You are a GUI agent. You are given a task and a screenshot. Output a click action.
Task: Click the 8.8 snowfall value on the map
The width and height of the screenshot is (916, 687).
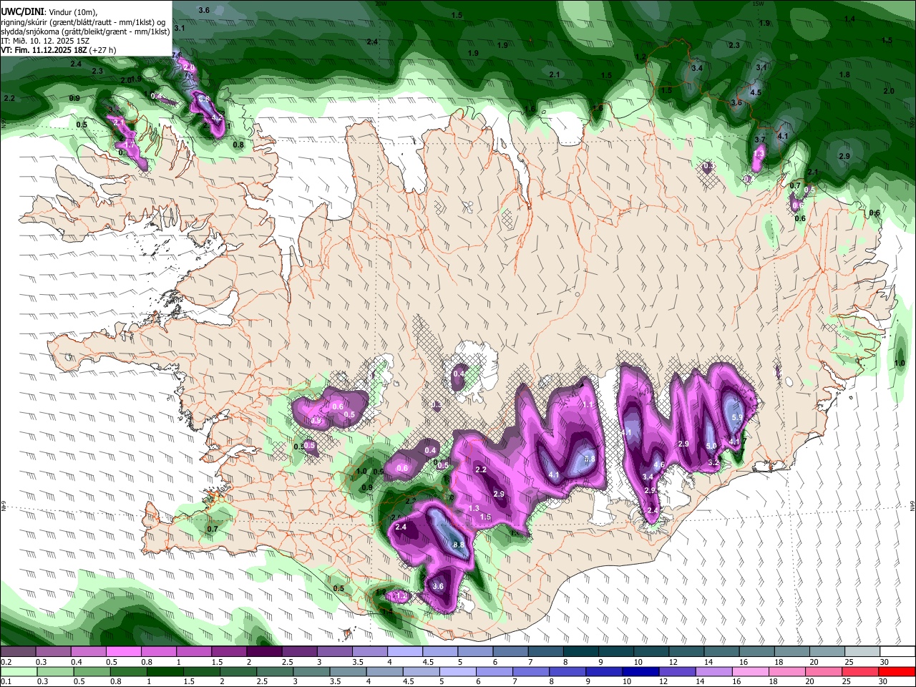pos(459,545)
